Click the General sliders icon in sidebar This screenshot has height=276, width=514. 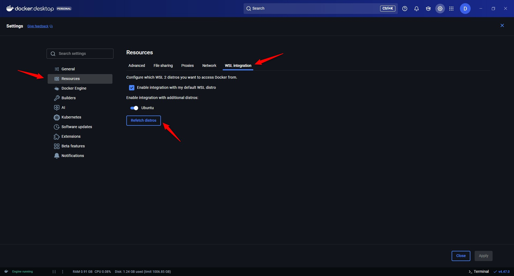click(x=57, y=69)
